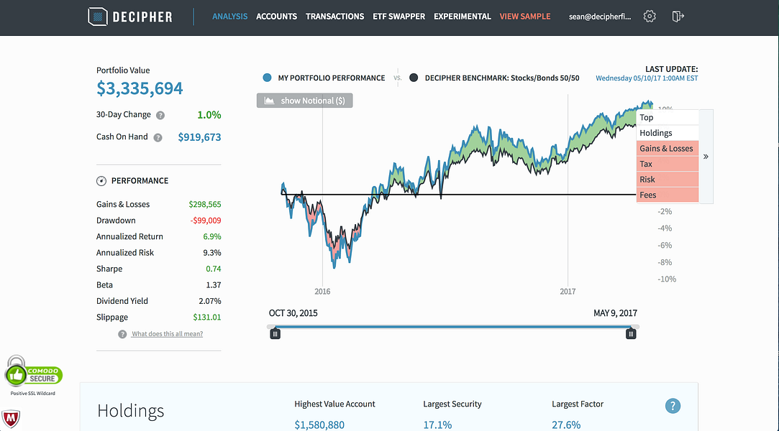779x431 pixels.
Task: Click the Performance gauge icon
Action: 101,181
